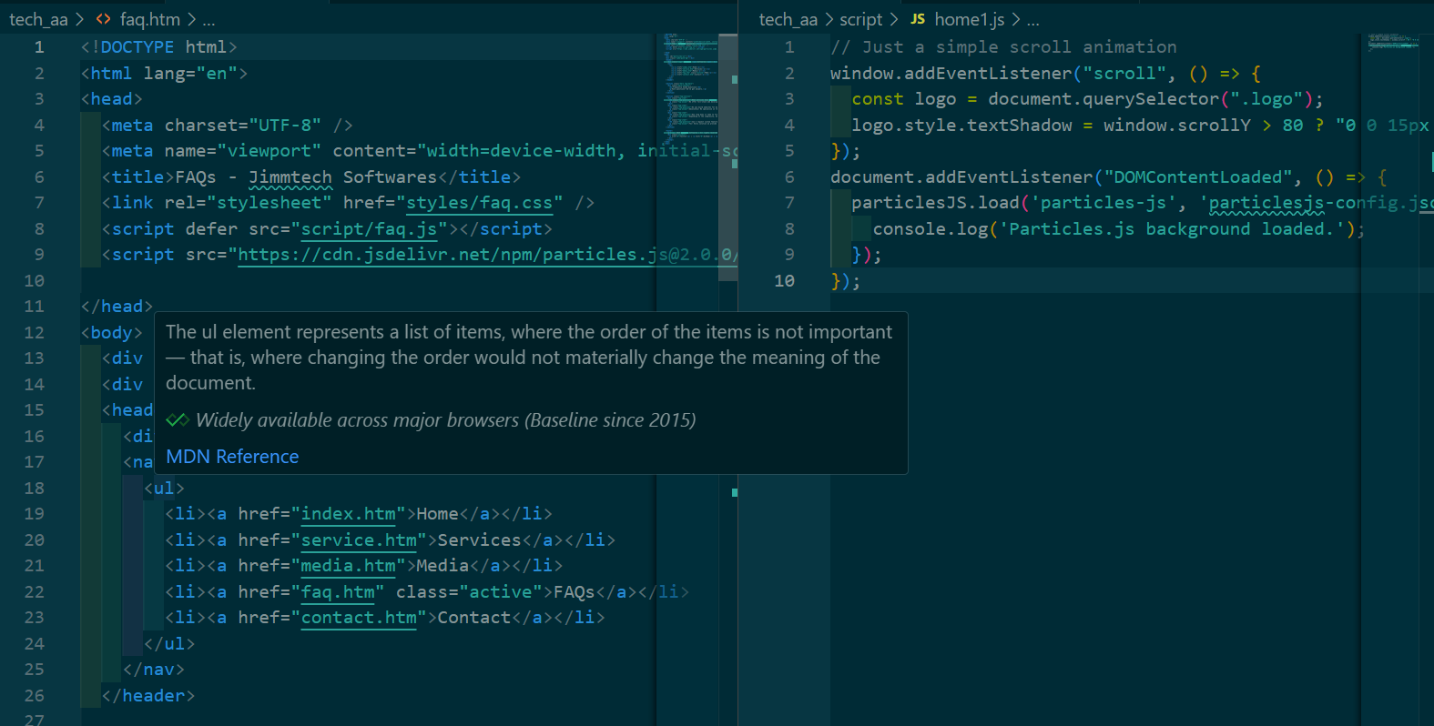Image resolution: width=1434 pixels, height=726 pixels.
Task: Click the baseline availability checkmark icon in tooltip
Action: click(178, 420)
